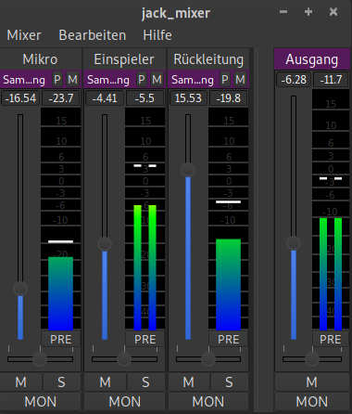Click the Rückleitung volume fader handle
The image size is (352, 414).
(x=188, y=170)
